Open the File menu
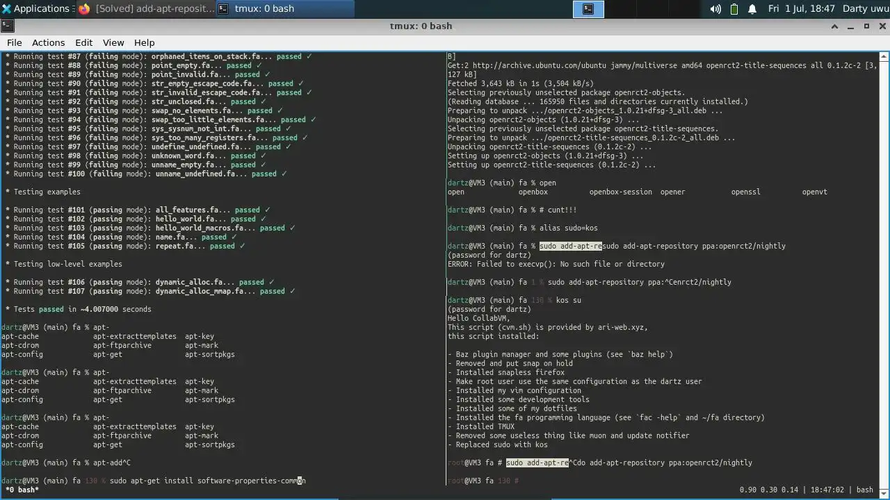This screenshot has height=500, width=890. [14, 42]
